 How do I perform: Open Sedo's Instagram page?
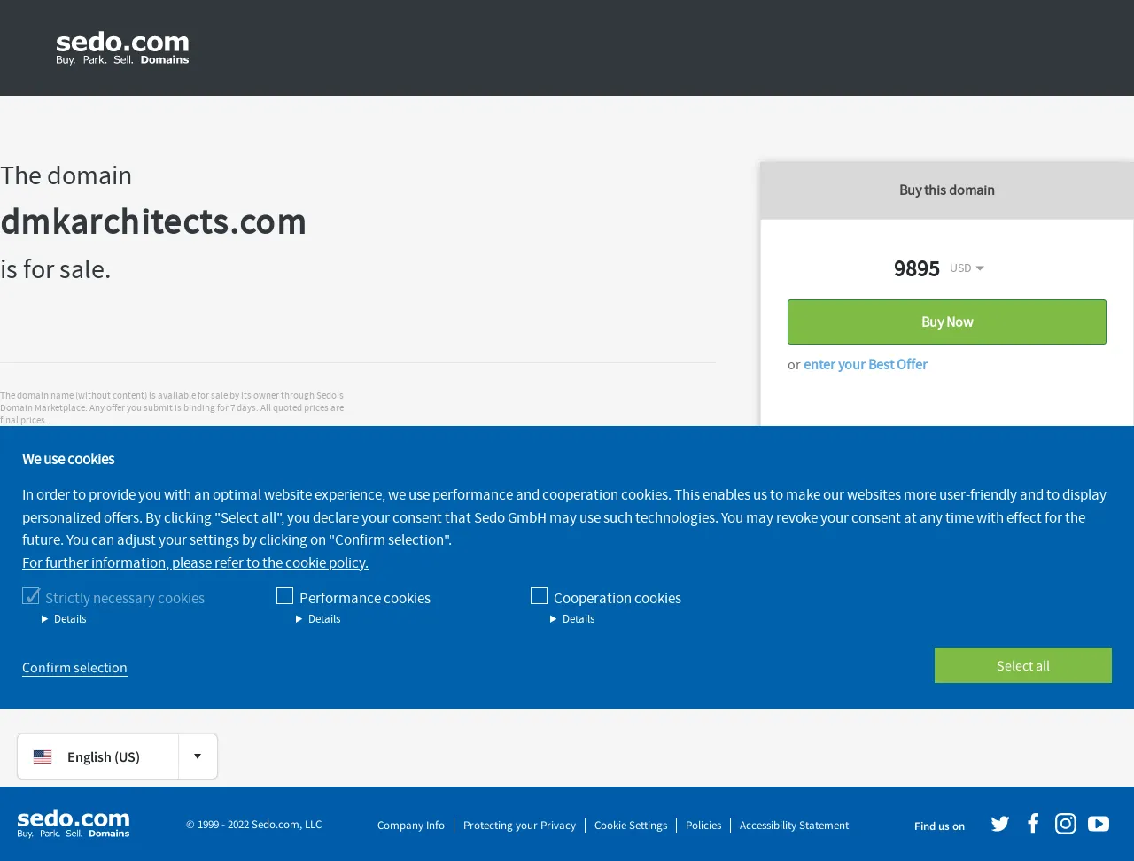click(1066, 824)
